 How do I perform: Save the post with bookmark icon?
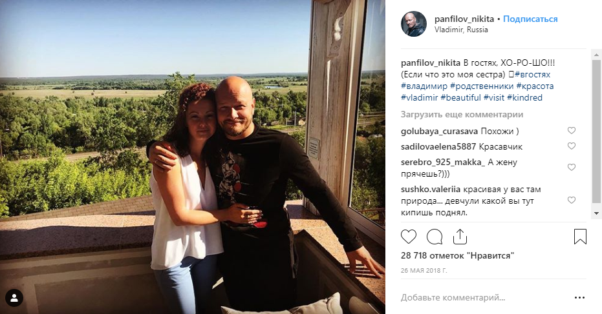(x=580, y=237)
